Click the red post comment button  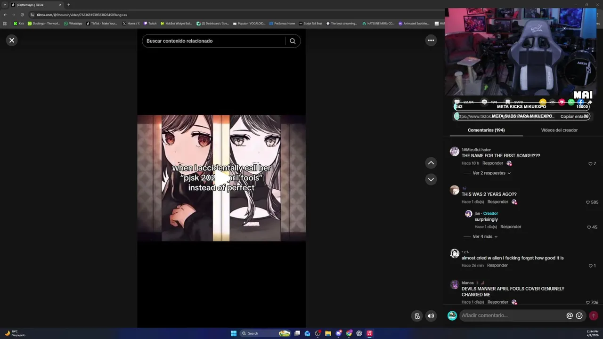pos(594,316)
